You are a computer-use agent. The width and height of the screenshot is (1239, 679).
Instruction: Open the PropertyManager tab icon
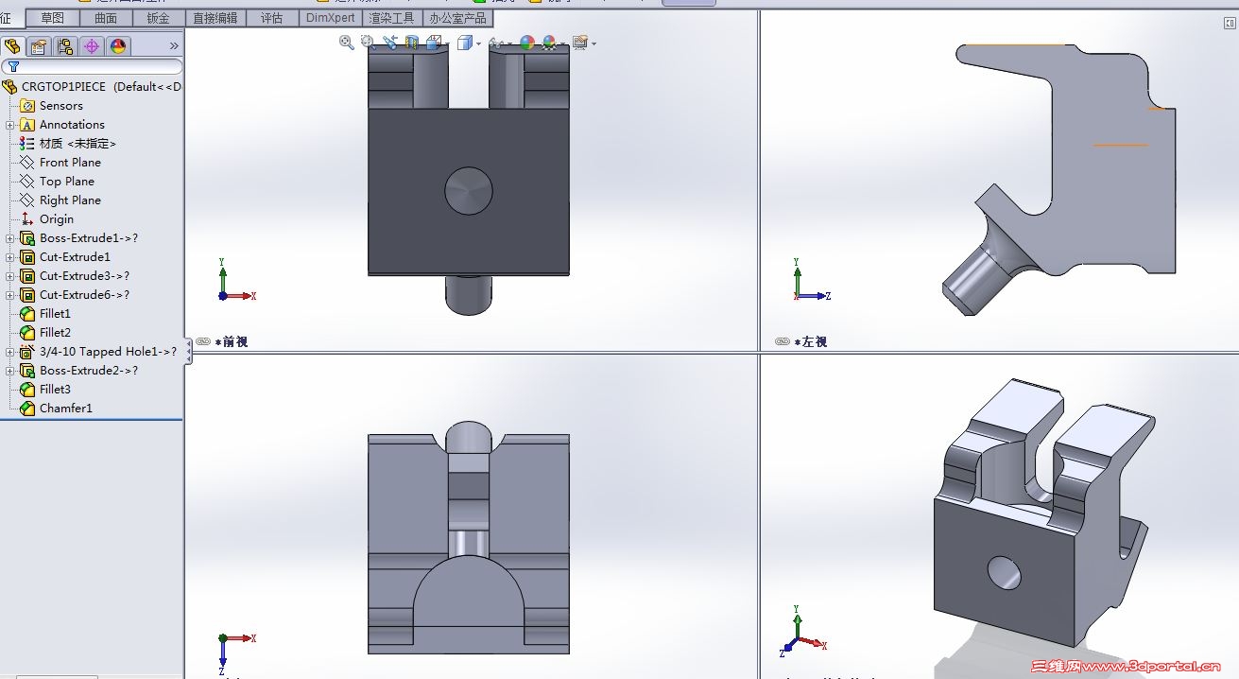click(39, 45)
